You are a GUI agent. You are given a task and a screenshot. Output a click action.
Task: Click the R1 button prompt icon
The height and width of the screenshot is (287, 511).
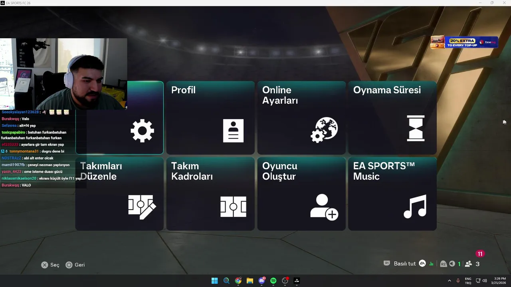(386, 263)
